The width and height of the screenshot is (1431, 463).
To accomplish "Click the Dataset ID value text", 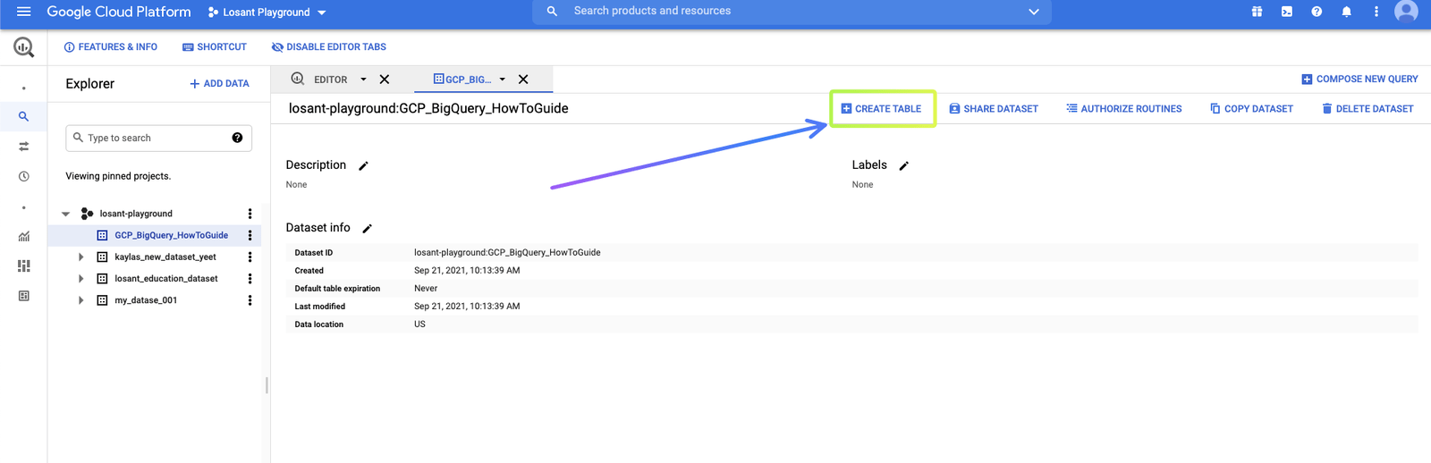I will [x=507, y=253].
